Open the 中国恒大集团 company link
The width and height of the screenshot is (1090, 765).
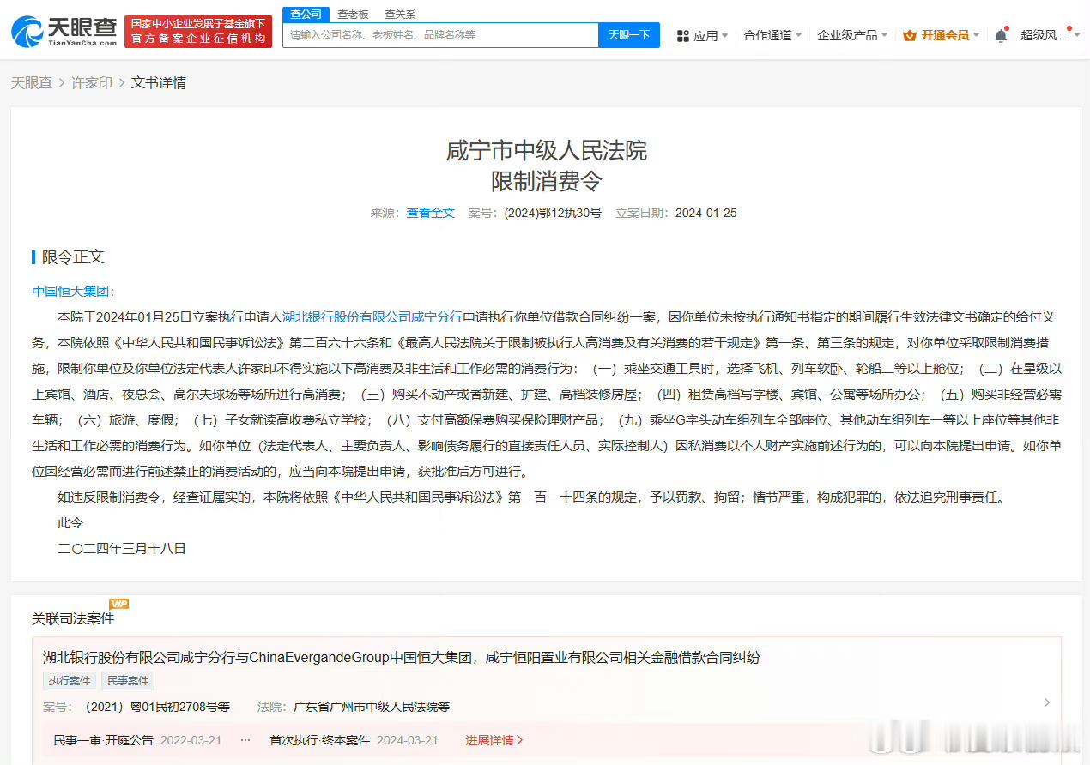(70, 291)
